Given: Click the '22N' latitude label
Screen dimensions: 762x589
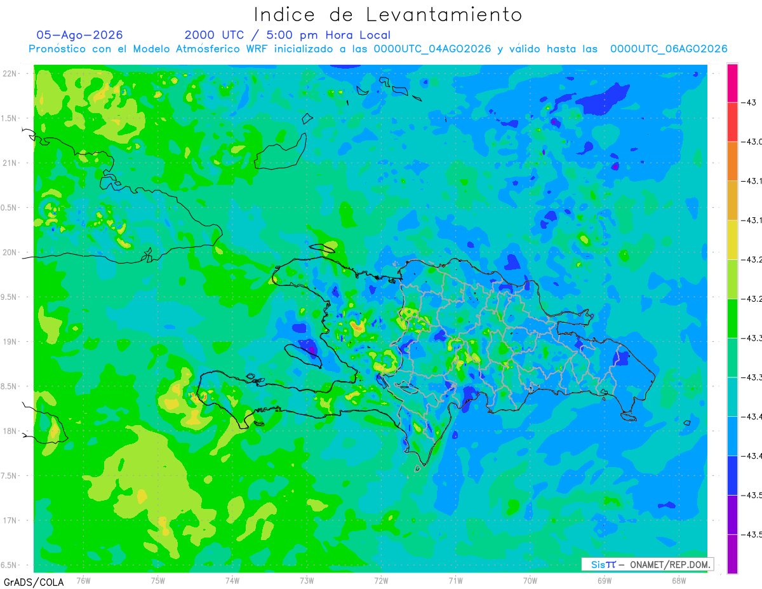Looking at the screenshot, I should [x=10, y=74].
